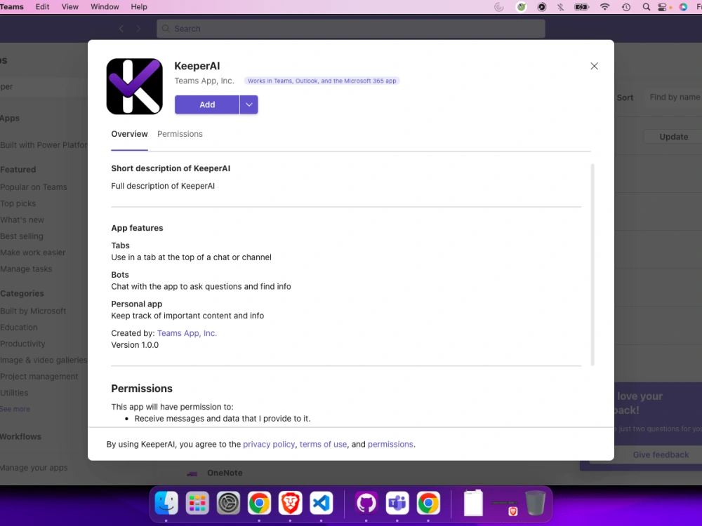
Task: Open the privacy policy link
Action: [x=269, y=444]
